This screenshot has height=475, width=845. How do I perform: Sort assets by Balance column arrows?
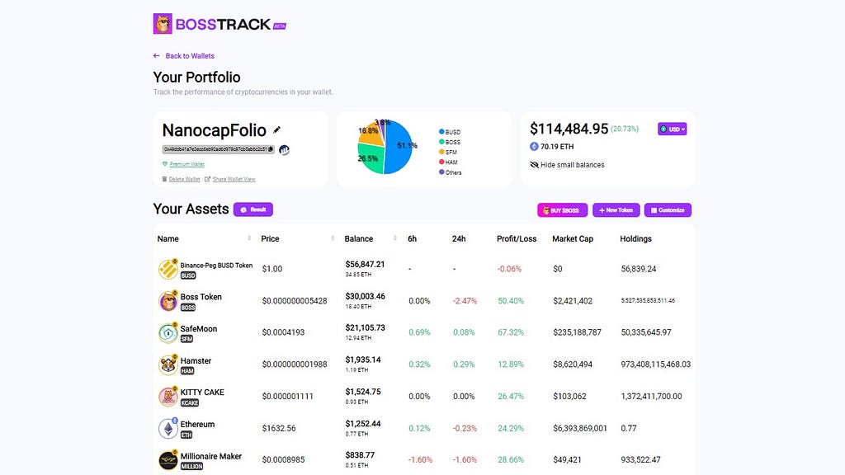(x=395, y=238)
